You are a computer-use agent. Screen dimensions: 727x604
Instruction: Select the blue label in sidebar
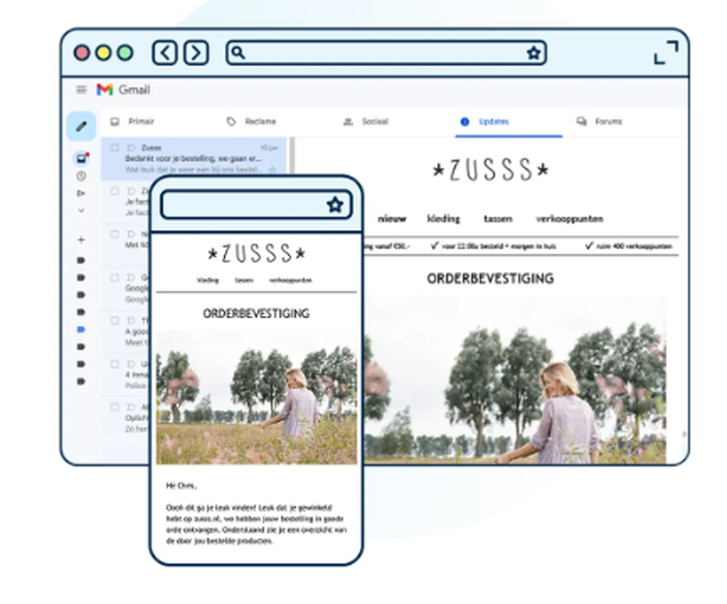click(x=81, y=329)
